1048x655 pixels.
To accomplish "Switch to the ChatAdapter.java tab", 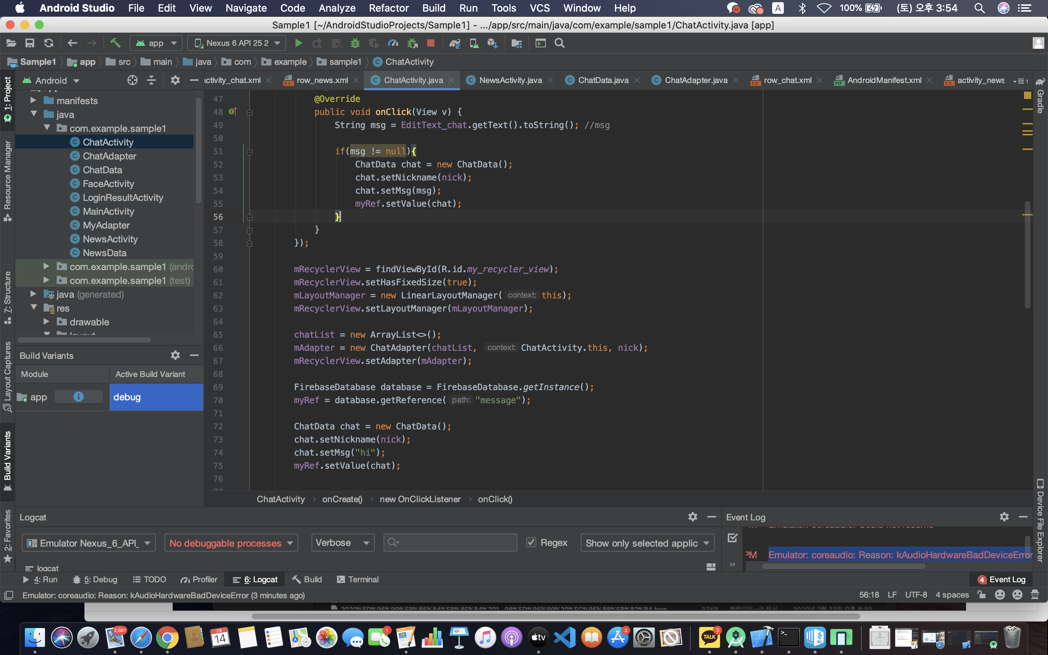I will tap(695, 80).
